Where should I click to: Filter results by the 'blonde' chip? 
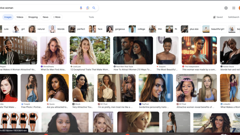coord(57,29)
